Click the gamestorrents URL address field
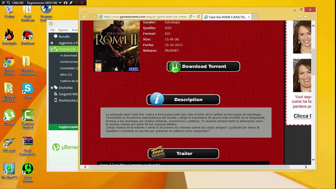 [x=146, y=17]
